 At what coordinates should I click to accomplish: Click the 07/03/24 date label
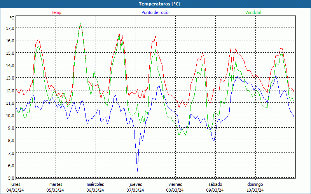click(135, 190)
